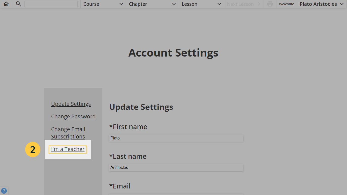The width and height of the screenshot is (347, 195).
Task: Click the Last name field containing Aristocles
Action: coord(176,168)
